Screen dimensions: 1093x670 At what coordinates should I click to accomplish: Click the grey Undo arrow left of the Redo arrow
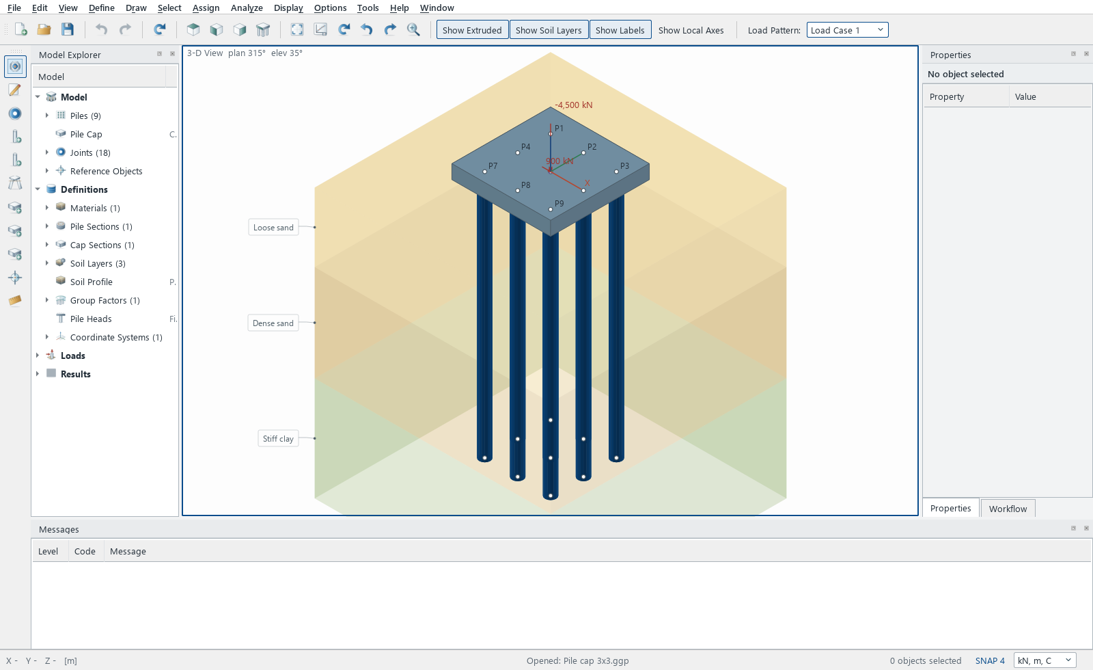pyautogui.click(x=101, y=29)
